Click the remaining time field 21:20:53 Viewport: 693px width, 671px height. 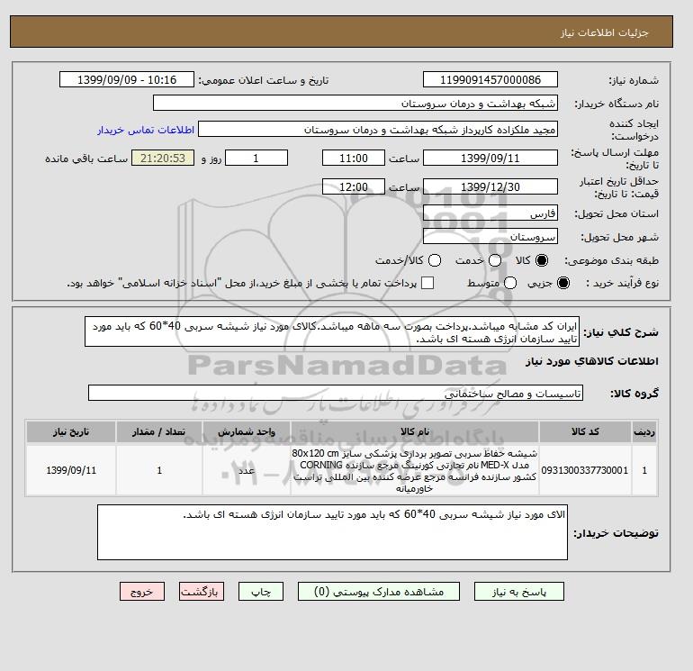(163, 158)
